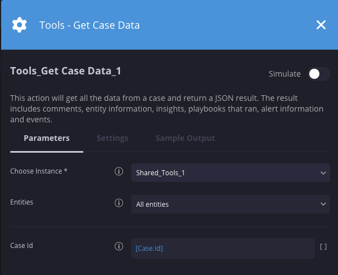338x275 pixels.
Task: Click the gear icon in the header
Action: (19, 25)
